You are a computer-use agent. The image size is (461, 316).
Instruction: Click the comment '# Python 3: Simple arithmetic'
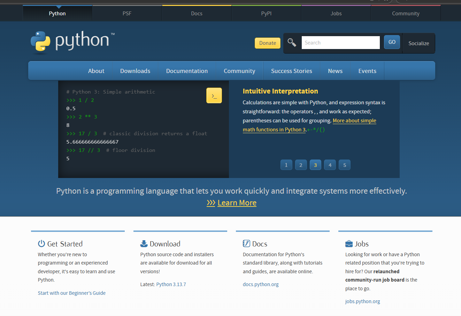pos(111,92)
